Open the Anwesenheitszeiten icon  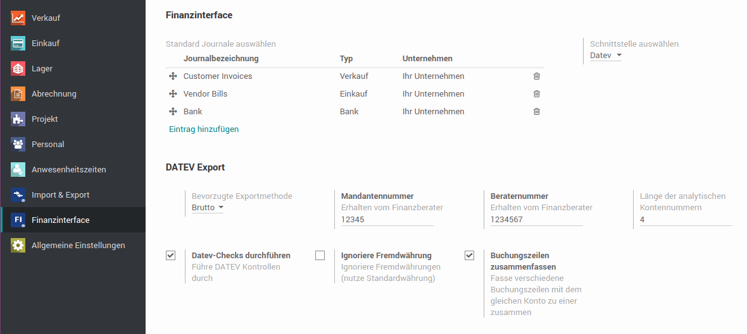pos(18,170)
